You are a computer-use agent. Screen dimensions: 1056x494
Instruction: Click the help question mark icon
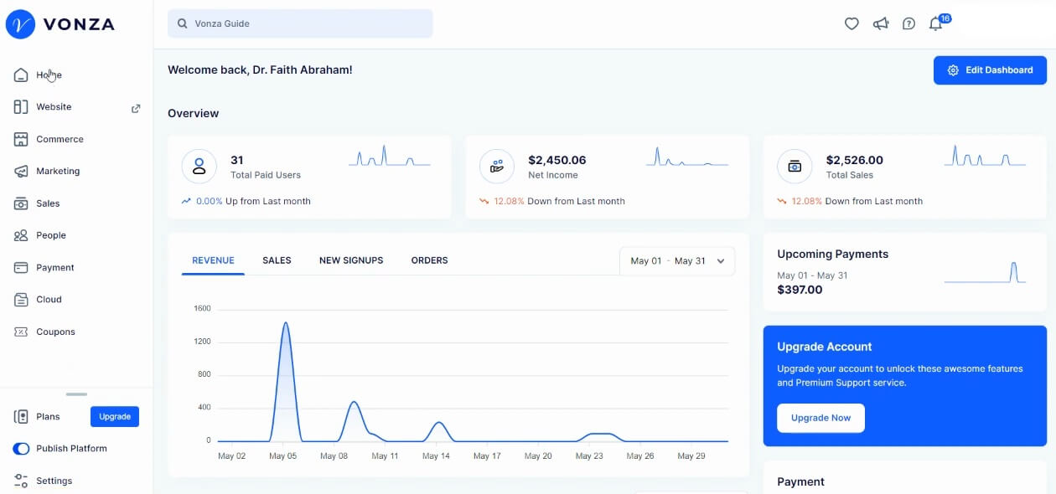[x=908, y=24]
